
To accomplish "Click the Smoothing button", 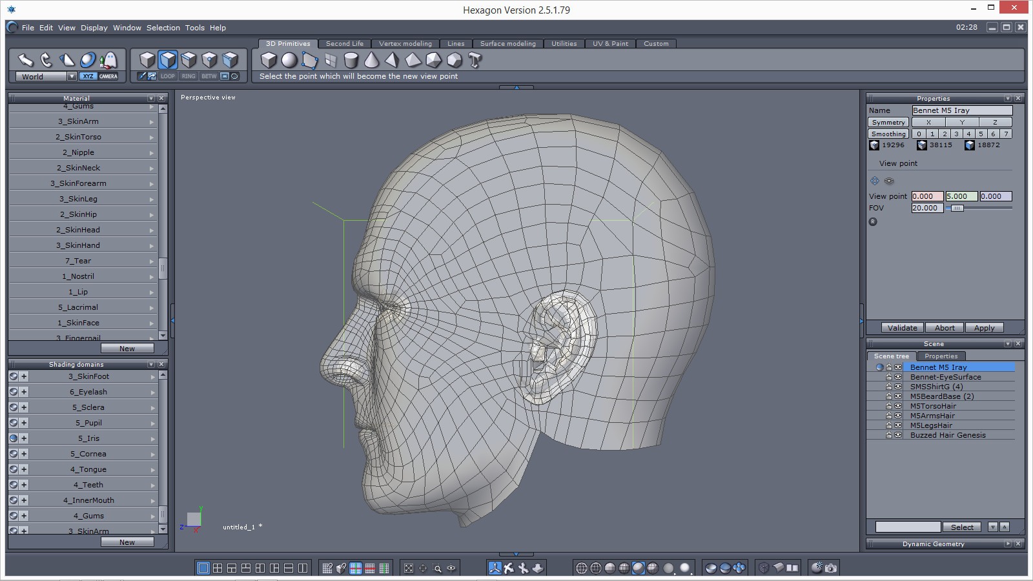I will coord(888,134).
